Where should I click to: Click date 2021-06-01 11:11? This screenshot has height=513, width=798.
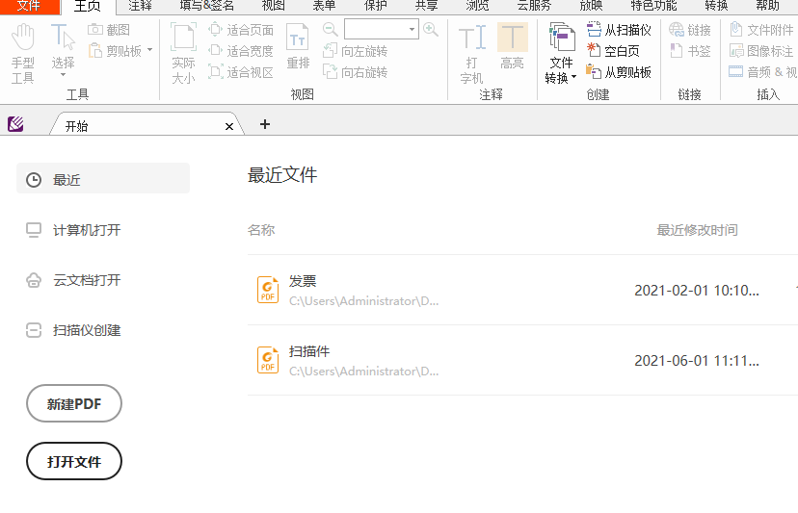tap(697, 361)
